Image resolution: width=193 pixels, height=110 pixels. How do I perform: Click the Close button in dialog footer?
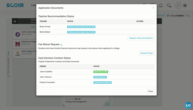coord(150,91)
